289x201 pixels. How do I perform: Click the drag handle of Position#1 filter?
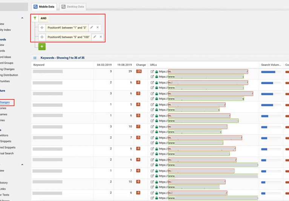42,28
